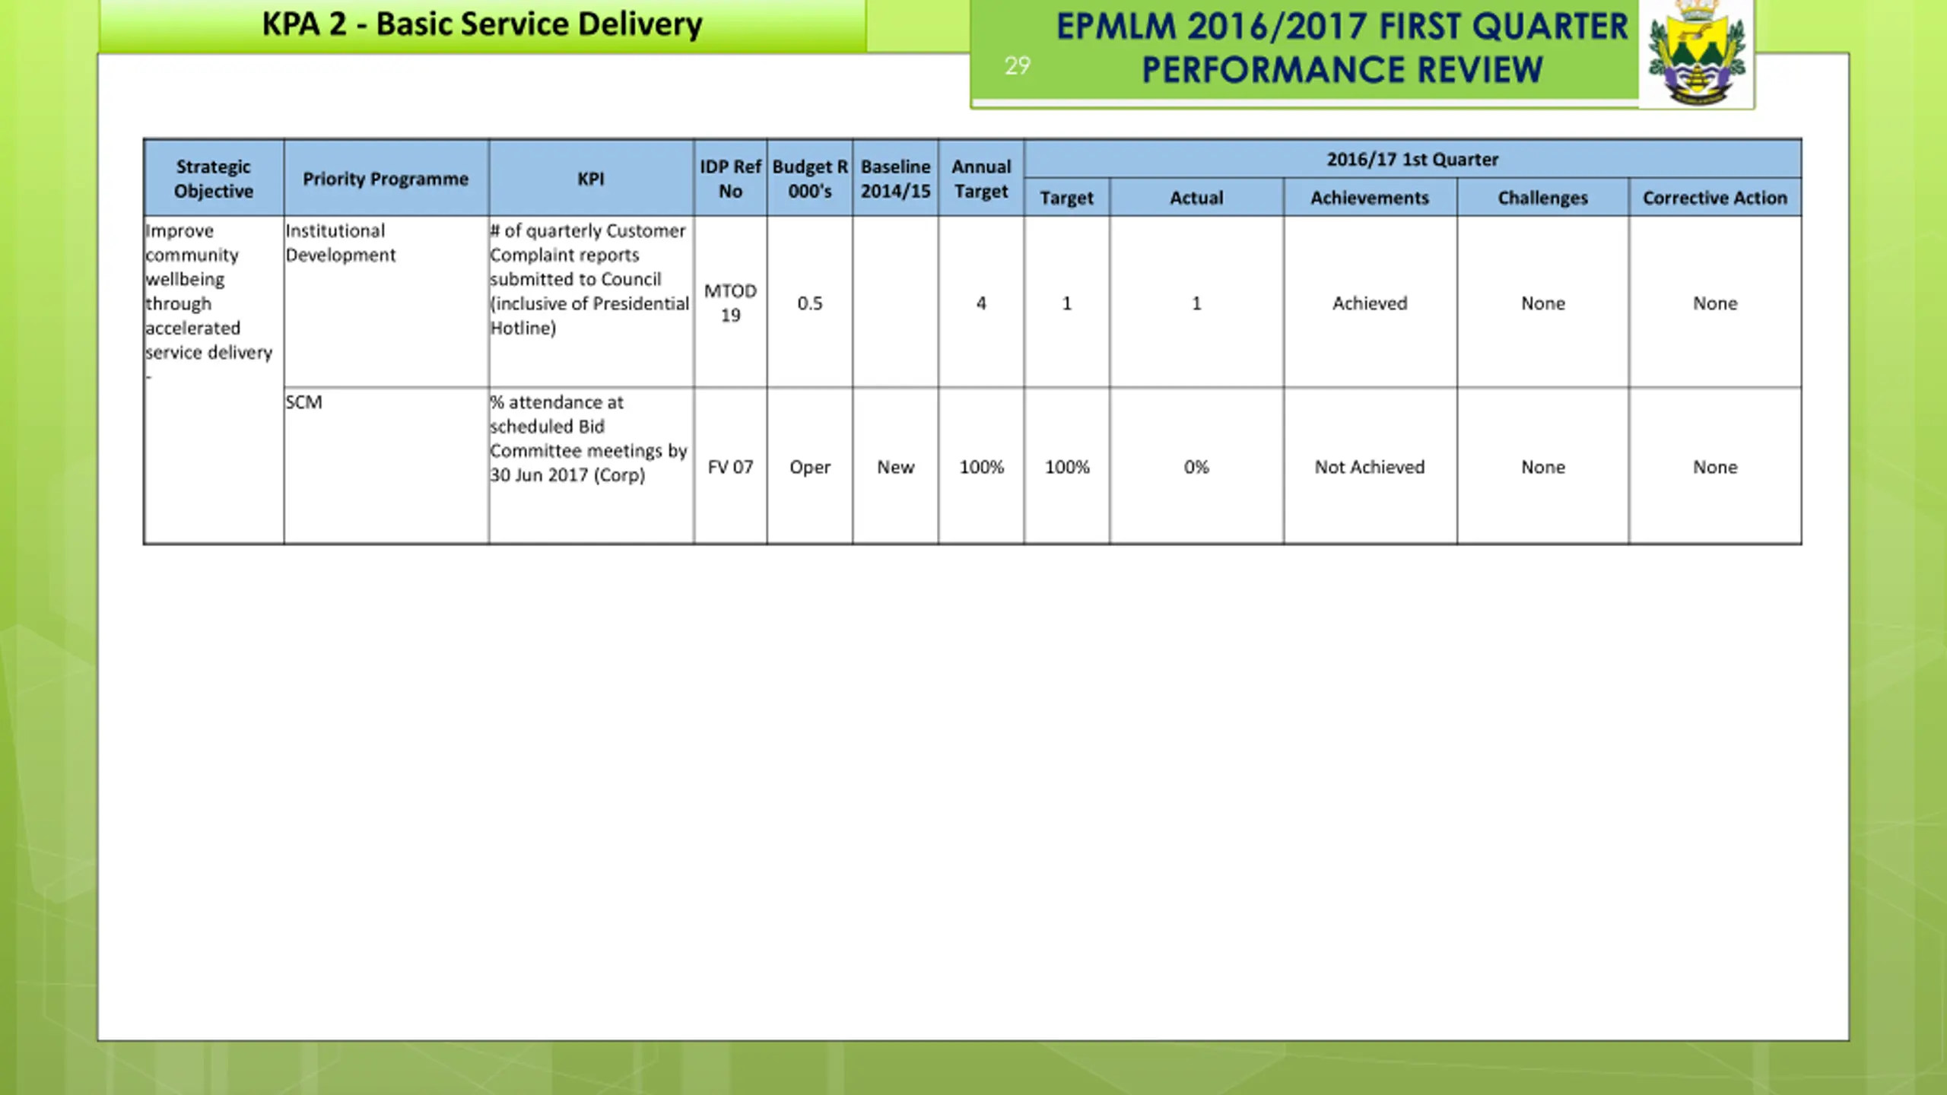Image resolution: width=1947 pixels, height=1095 pixels.
Task: Click the slide number 29
Action: pyautogui.click(x=1017, y=66)
